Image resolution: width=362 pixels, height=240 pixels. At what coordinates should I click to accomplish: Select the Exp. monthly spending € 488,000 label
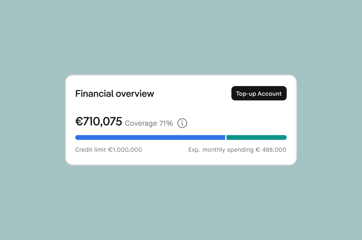[237, 150]
